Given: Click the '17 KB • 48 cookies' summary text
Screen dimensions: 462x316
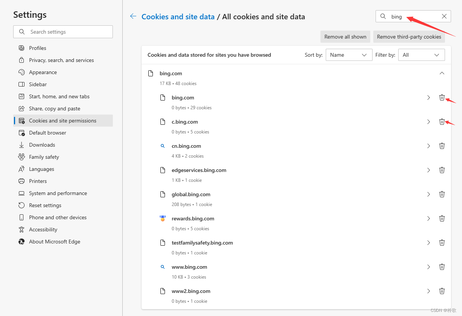Looking at the screenshot, I should tap(178, 84).
